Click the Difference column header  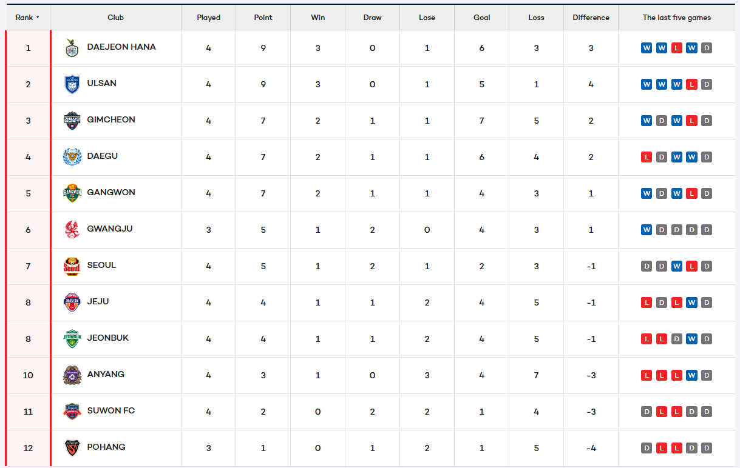(x=591, y=18)
